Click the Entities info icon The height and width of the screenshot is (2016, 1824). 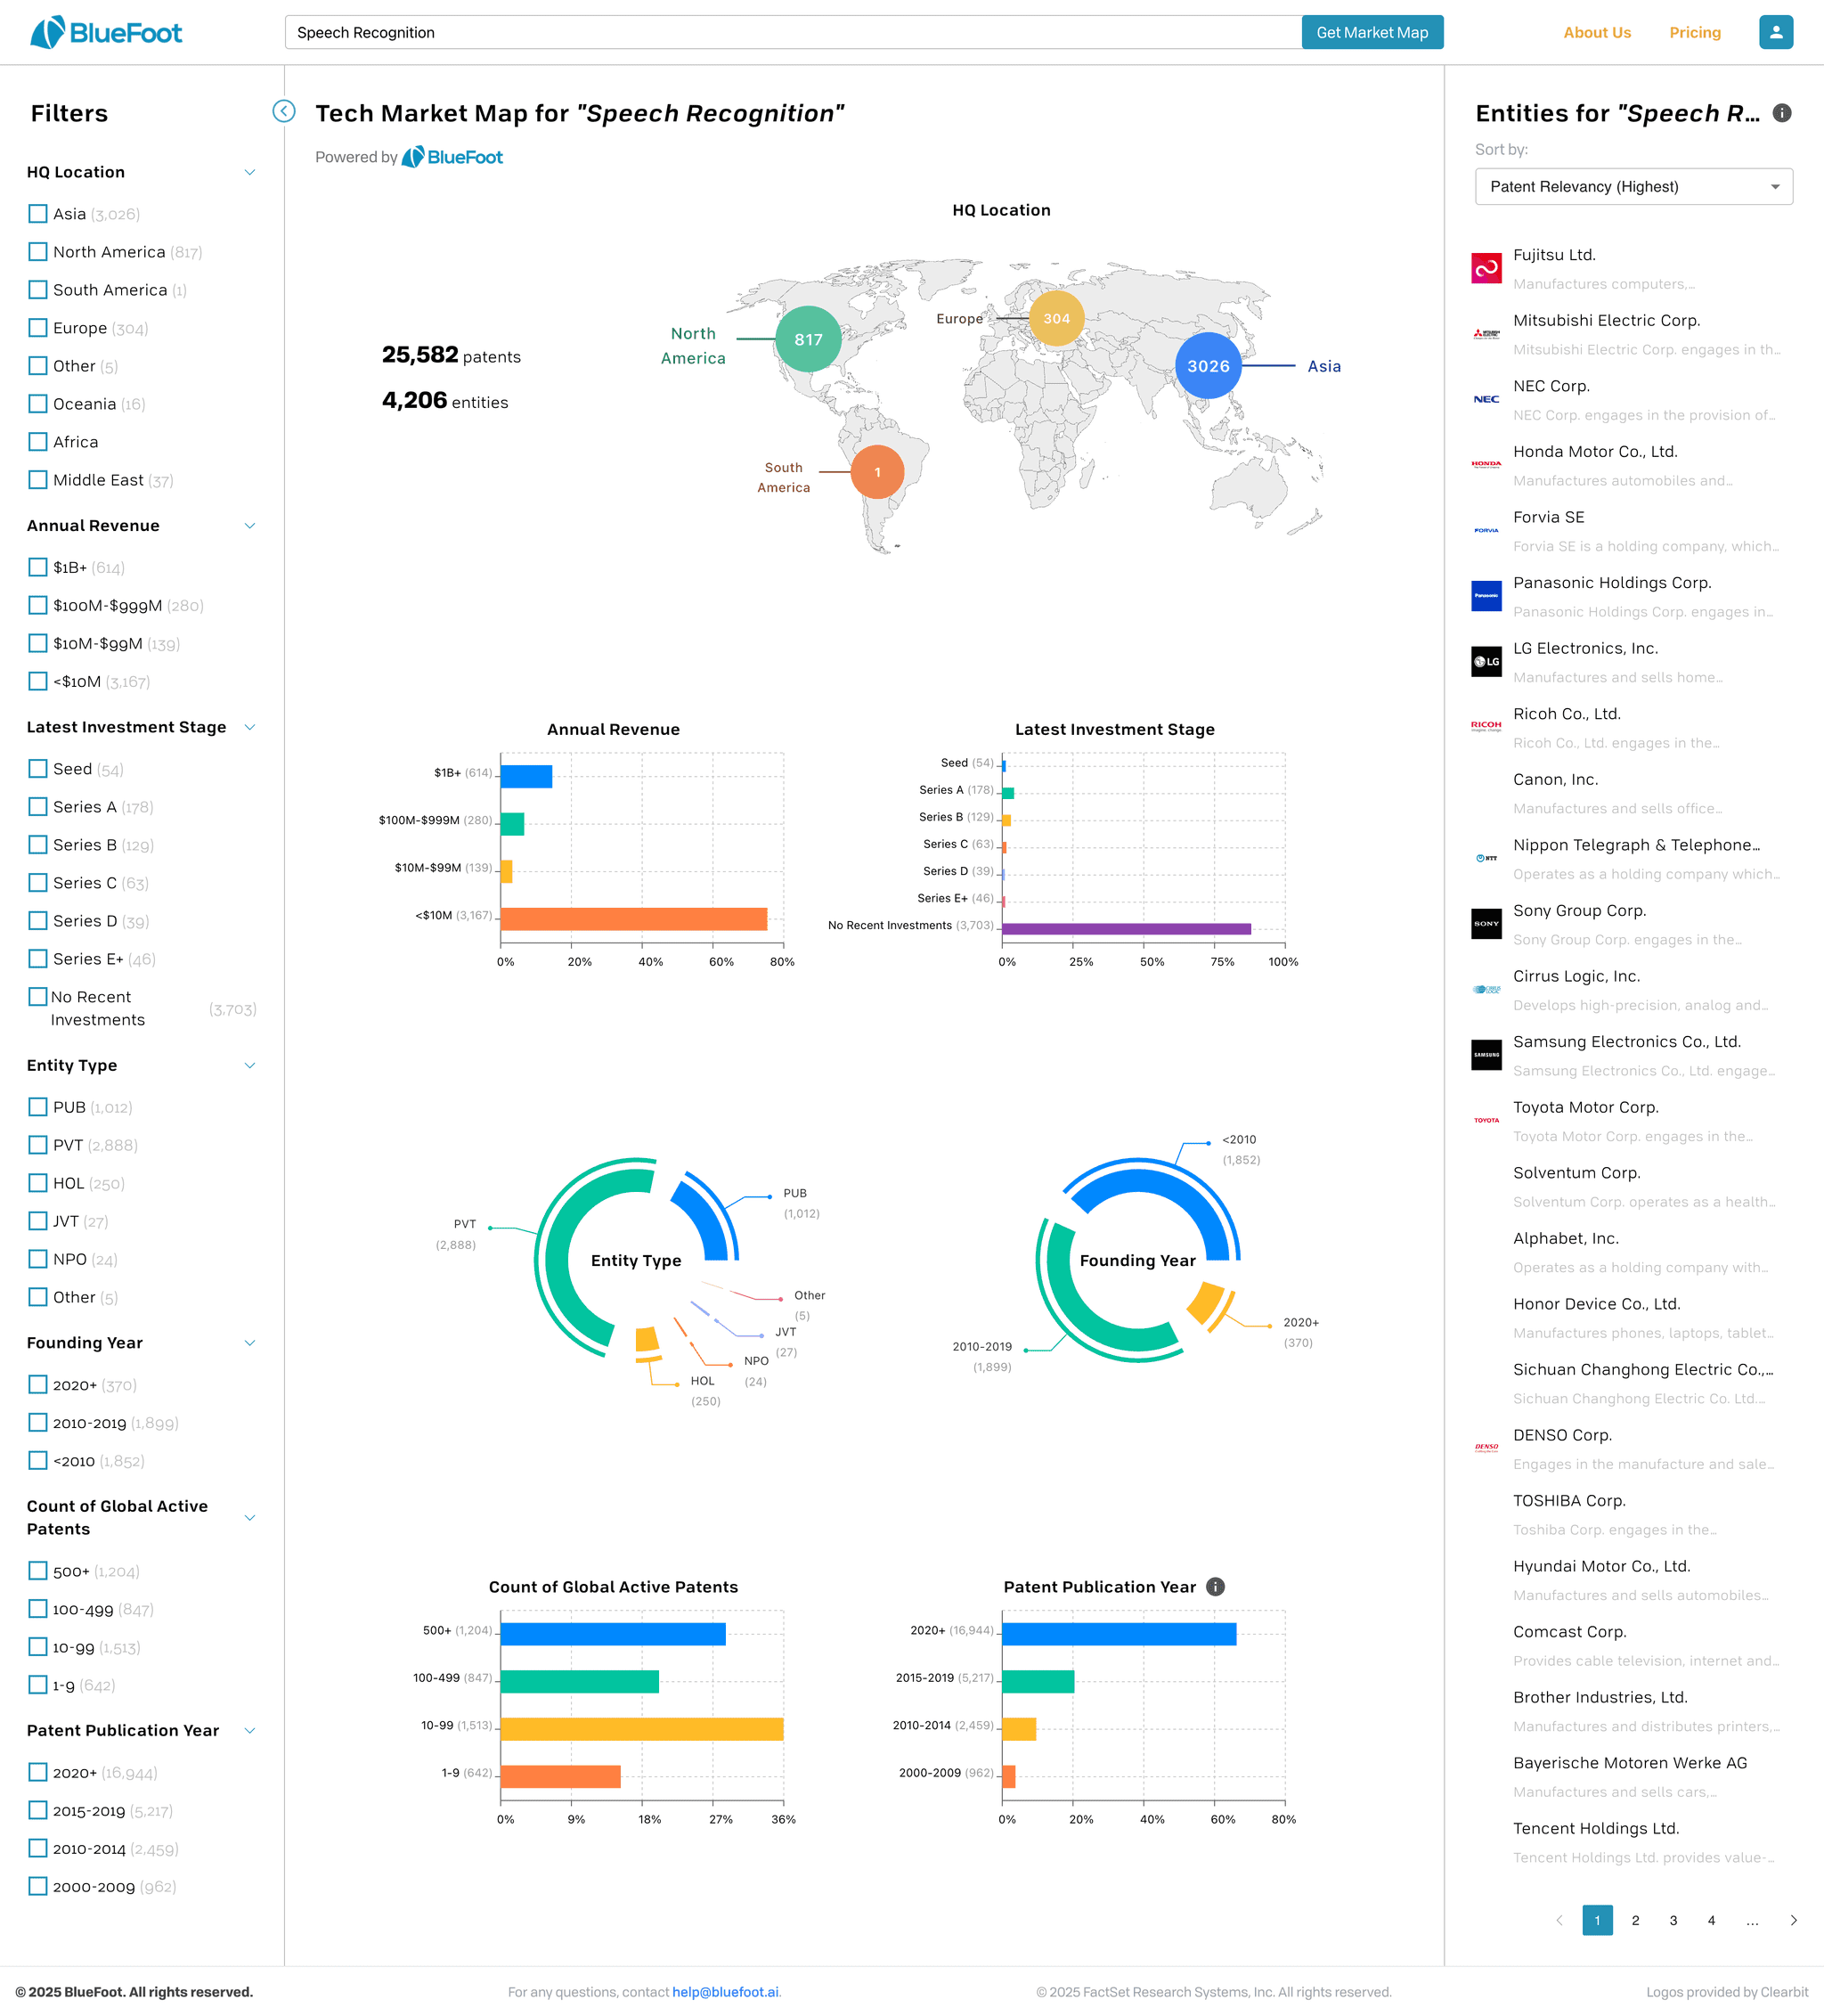pyautogui.click(x=1781, y=113)
